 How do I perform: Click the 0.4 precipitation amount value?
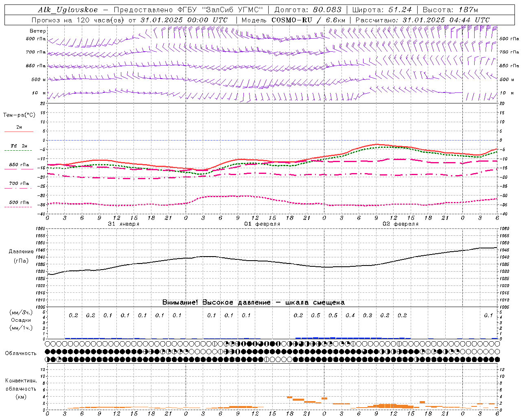350,315
